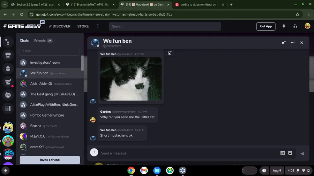Click Invite a friend button

pyautogui.click(x=50, y=160)
